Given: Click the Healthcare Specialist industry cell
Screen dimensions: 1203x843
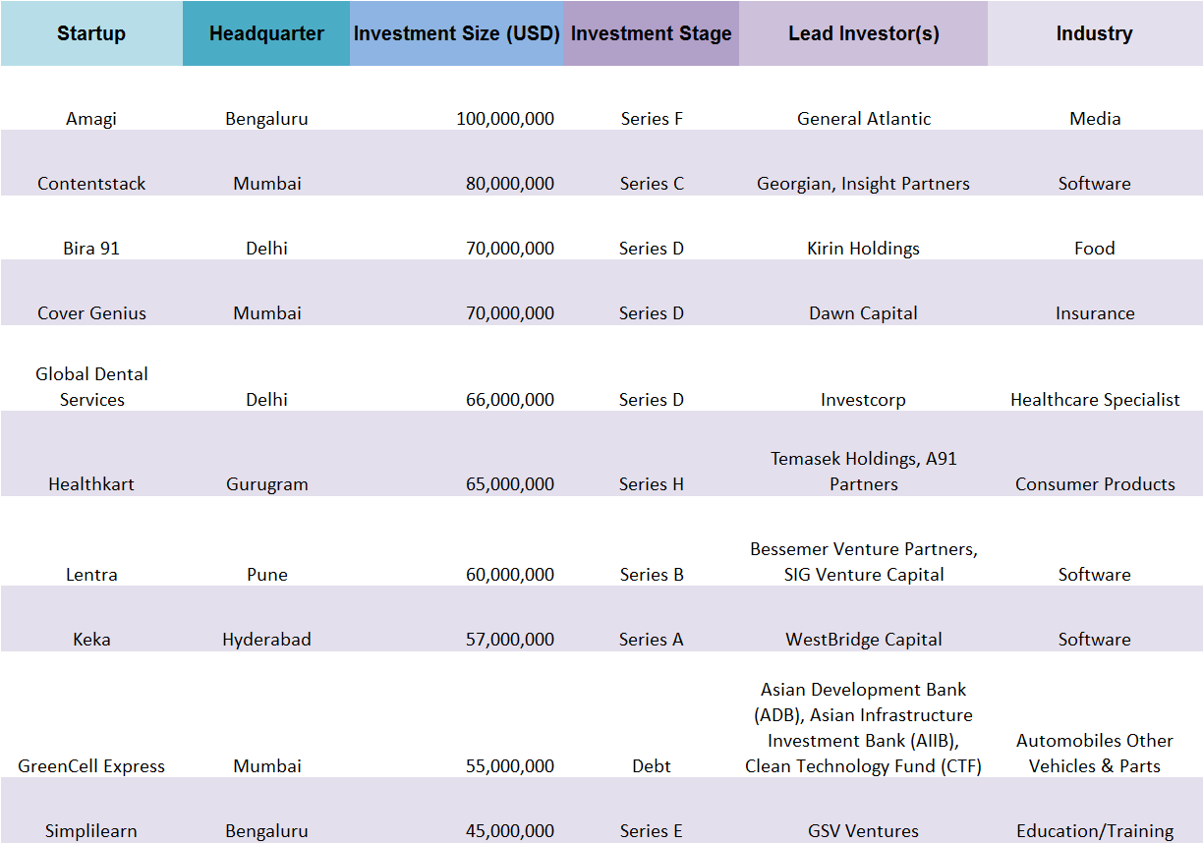Looking at the screenshot, I should pos(1094,400).
